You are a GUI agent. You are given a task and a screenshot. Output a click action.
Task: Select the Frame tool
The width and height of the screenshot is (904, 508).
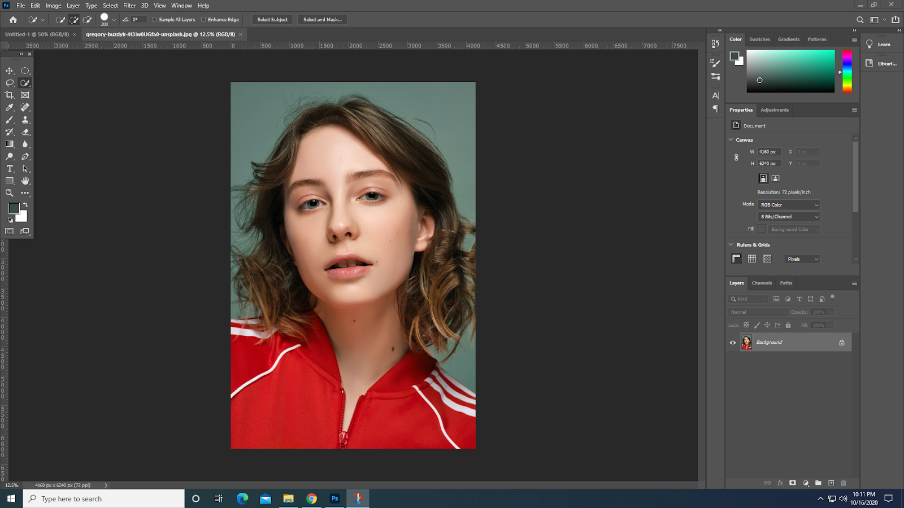pos(25,95)
